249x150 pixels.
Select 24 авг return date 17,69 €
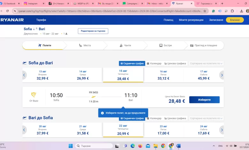click(204, 130)
